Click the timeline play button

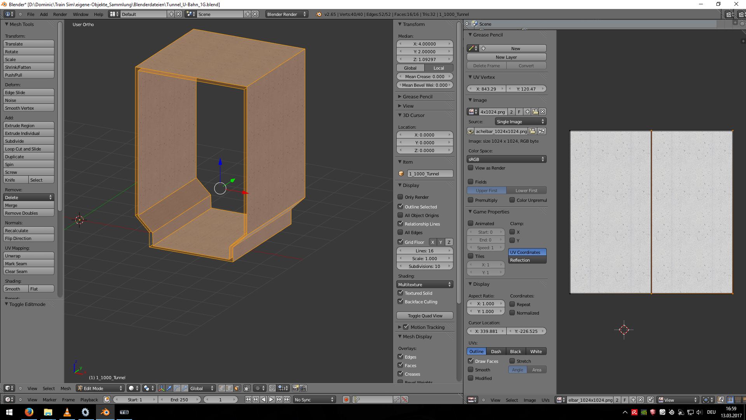[x=271, y=399]
